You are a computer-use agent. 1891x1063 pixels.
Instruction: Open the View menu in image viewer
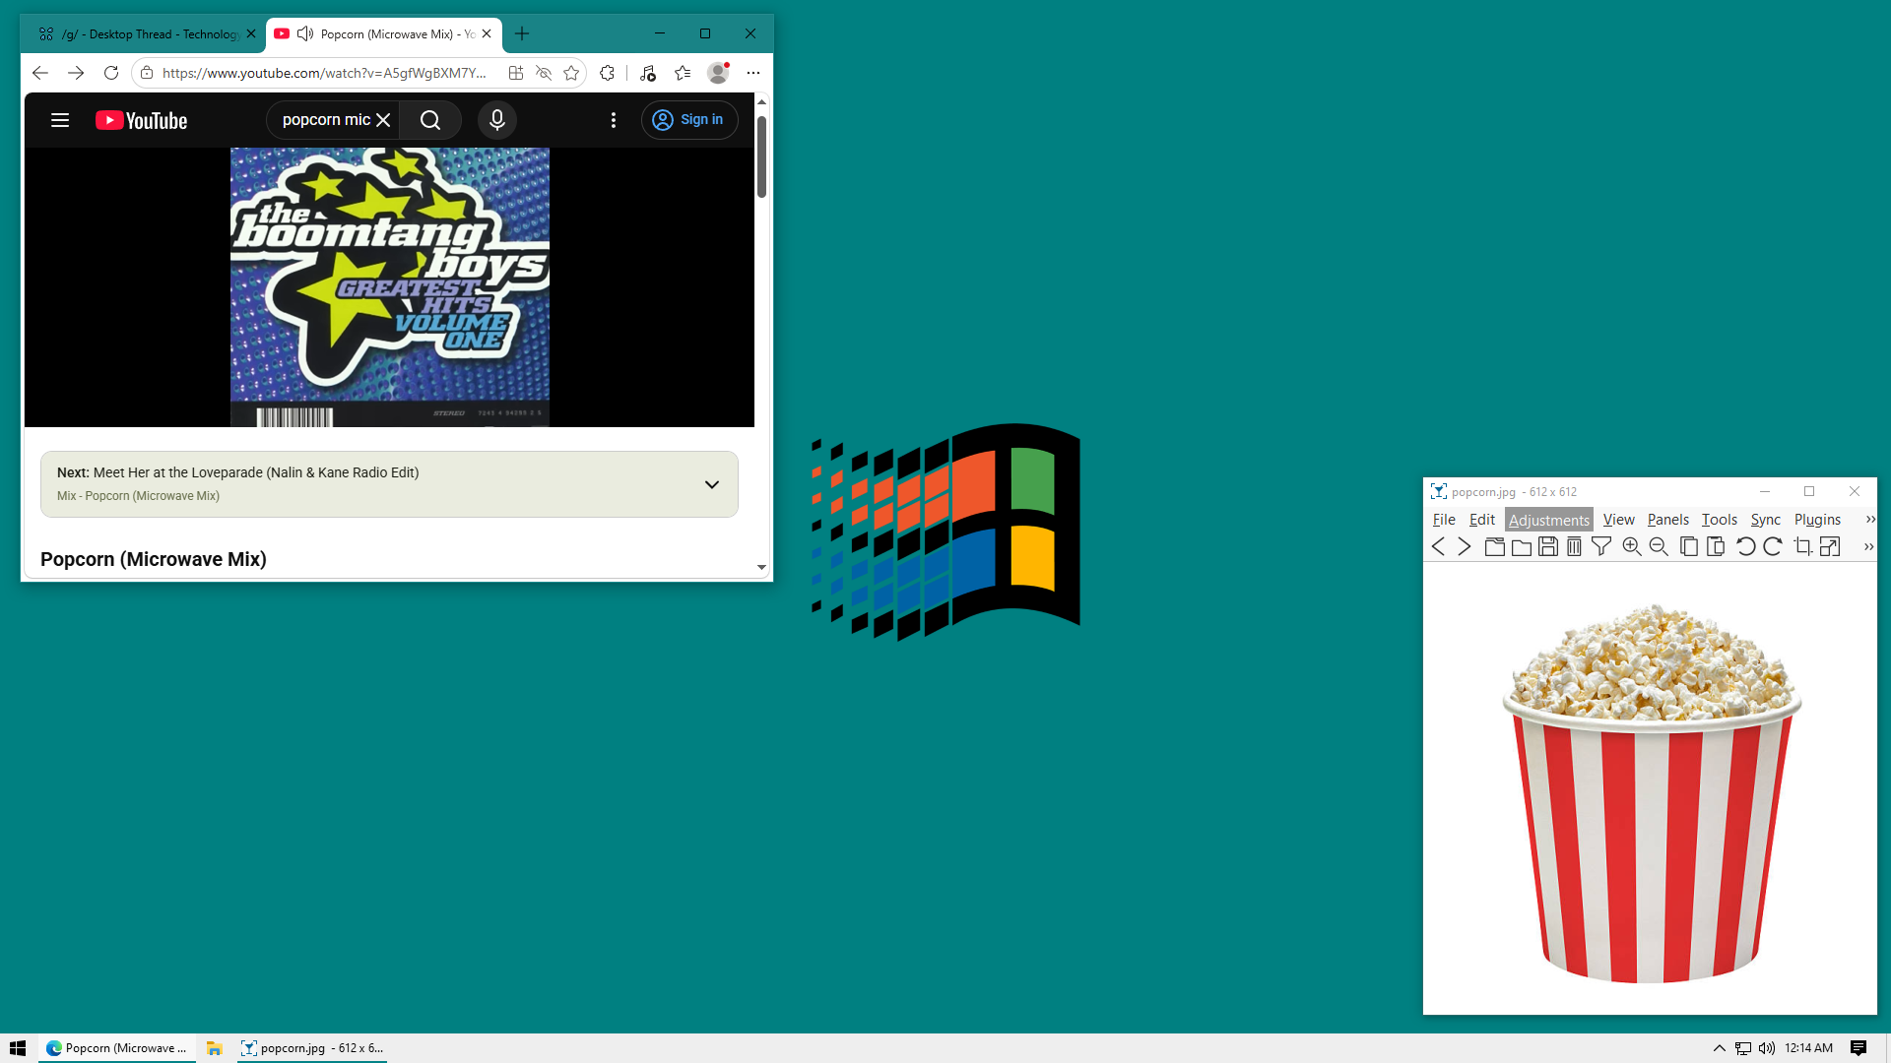(x=1618, y=520)
